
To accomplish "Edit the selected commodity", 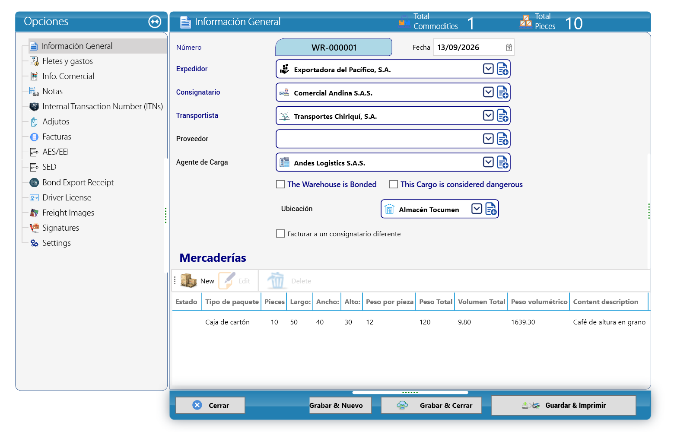I will [x=235, y=281].
